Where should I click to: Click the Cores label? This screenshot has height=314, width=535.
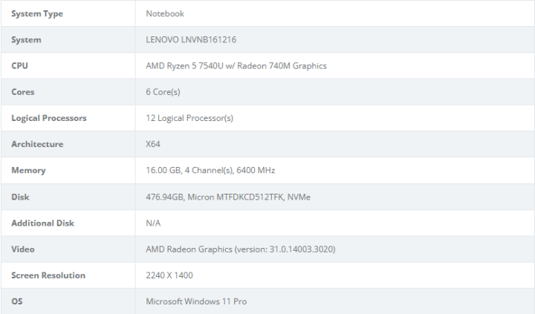click(23, 92)
